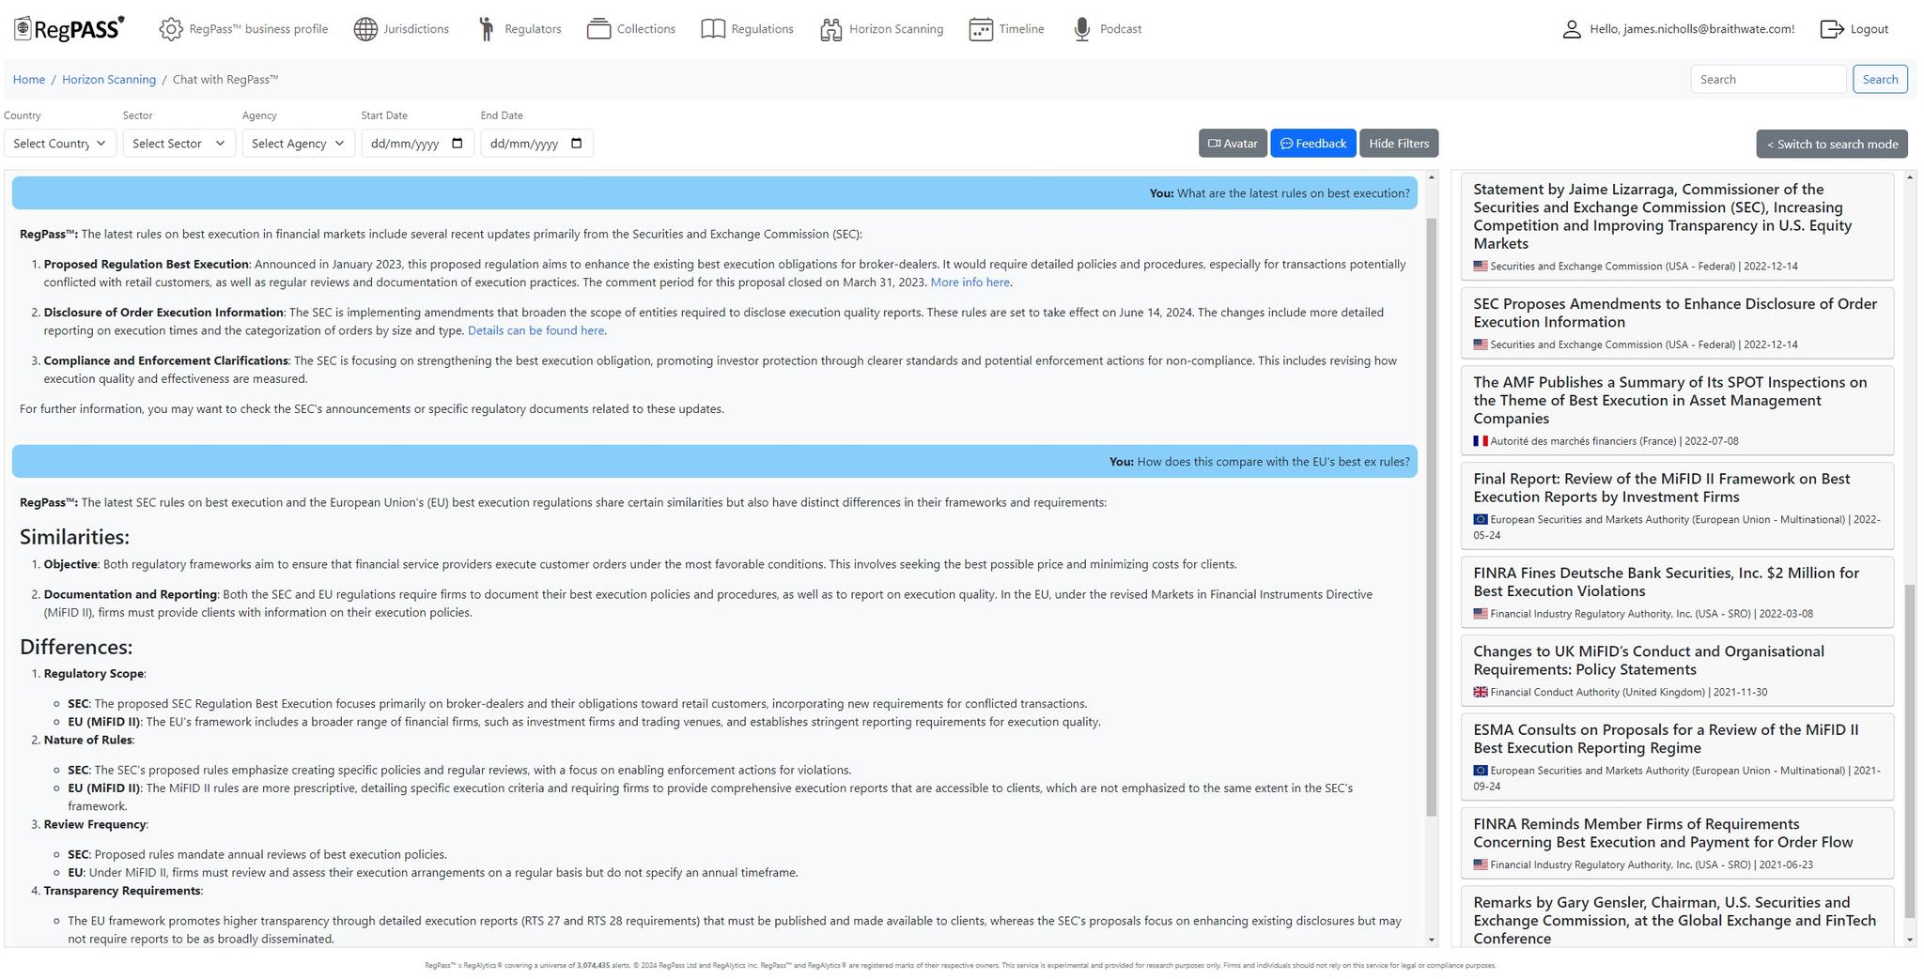This screenshot has width=1924, height=979.
Task: Open the Timeline page
Action: pos(1006,29)
